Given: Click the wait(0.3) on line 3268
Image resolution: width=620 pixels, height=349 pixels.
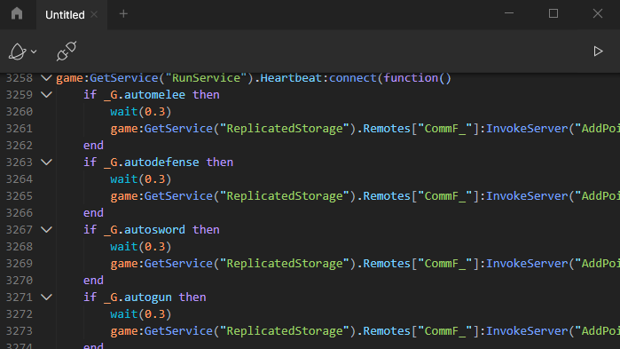Looking at the screenshot, I should pyautogui.click(x=141, y=247).
